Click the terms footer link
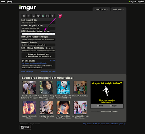This screenshot has height=134, width=145. [x=117, y=124]
